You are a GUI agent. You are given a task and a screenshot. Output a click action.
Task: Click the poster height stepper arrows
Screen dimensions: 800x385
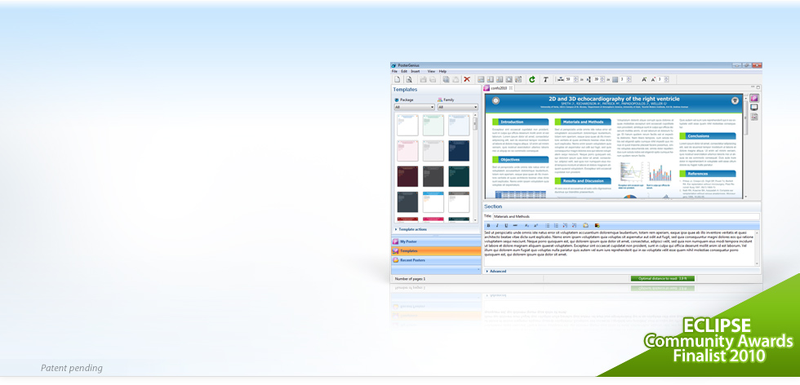coord(602,79)
